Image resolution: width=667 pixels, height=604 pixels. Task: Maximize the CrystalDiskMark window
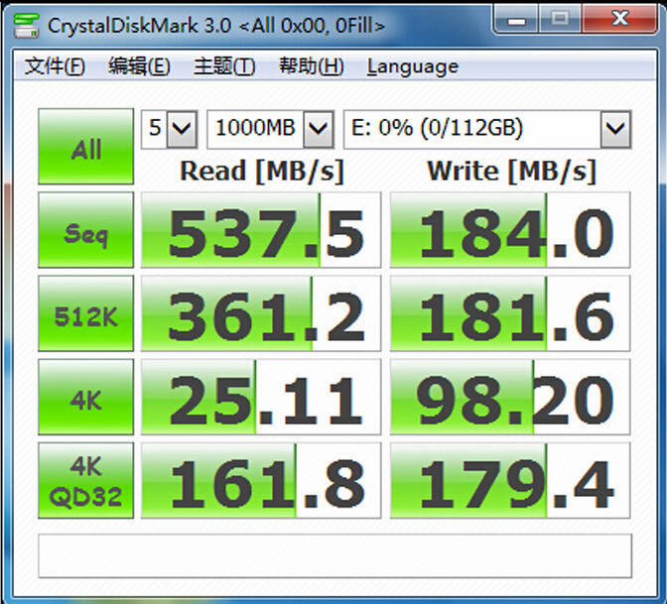(x=560, y=19)
